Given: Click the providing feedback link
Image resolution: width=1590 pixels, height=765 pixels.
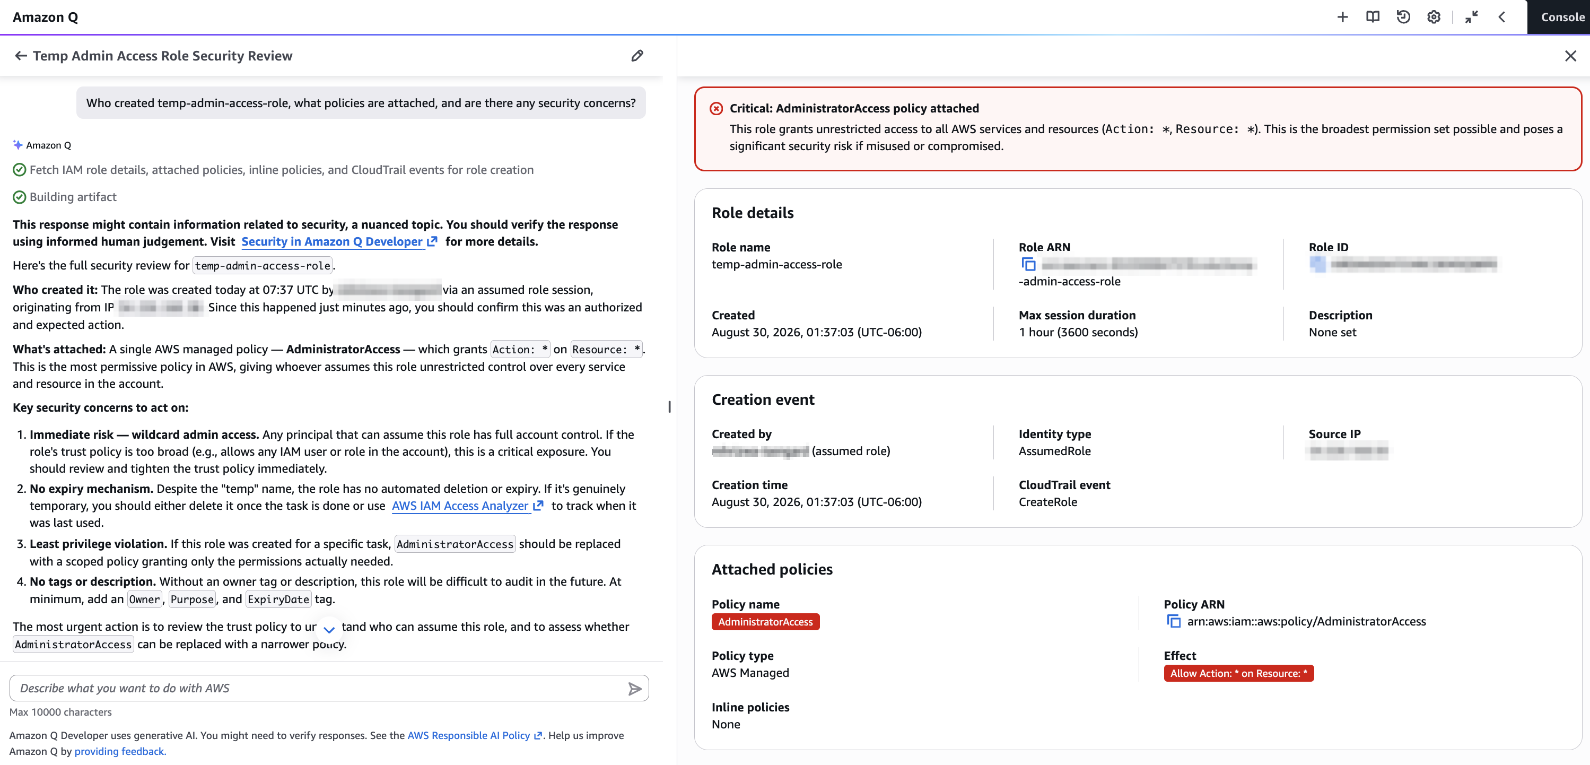Looking at the screenshot, I should [120, 751].
